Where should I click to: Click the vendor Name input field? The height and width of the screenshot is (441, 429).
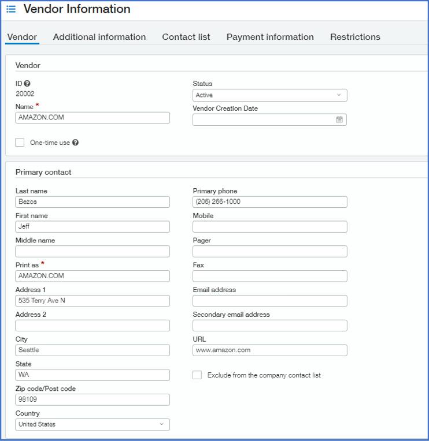point(93,117)
